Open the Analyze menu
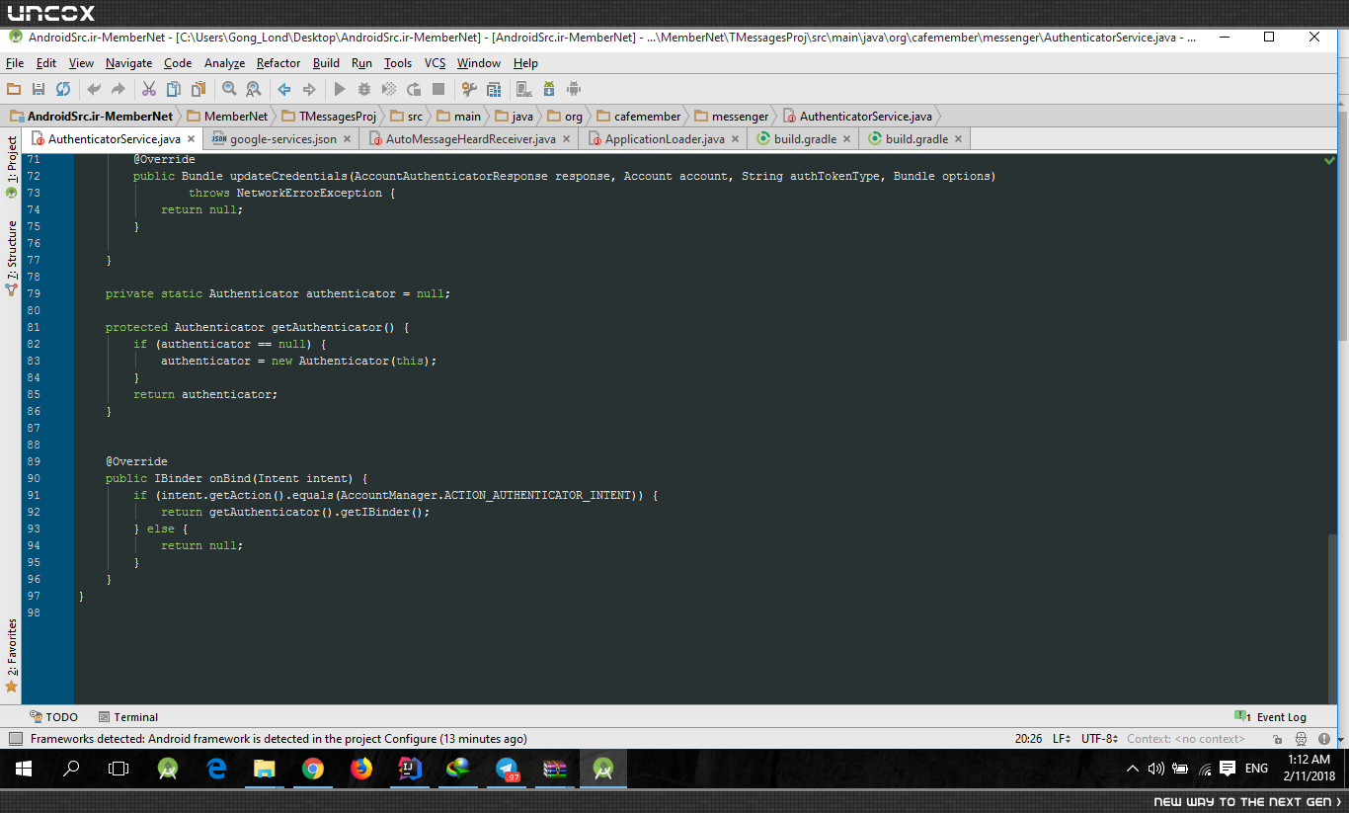 [224, 63]
